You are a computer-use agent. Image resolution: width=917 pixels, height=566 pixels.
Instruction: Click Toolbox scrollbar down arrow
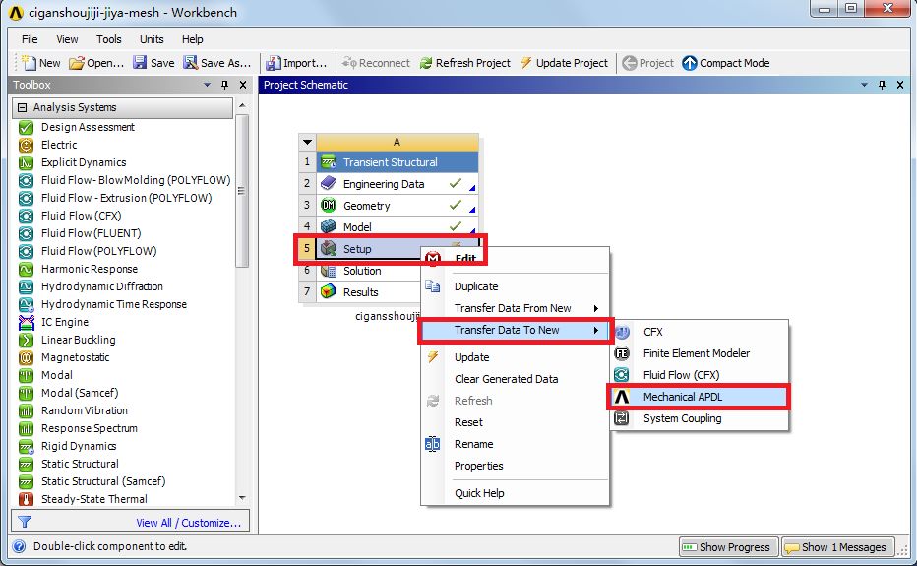pos(242,498)
